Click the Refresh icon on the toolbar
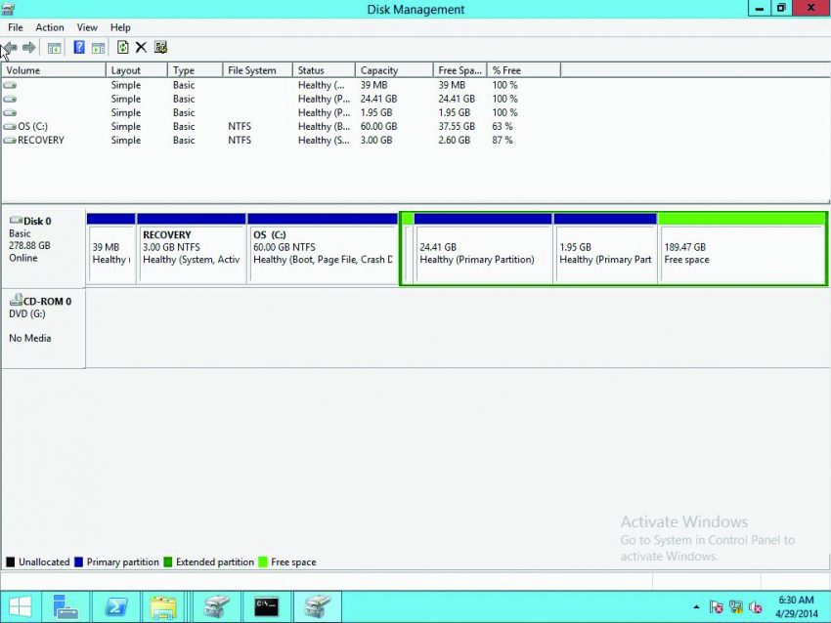 point(122,47)
